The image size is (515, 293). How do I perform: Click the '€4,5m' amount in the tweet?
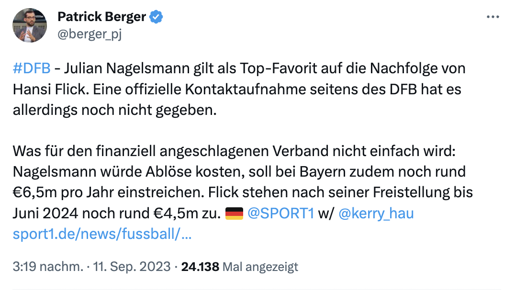pyautogui.click(x=189, y=214)
